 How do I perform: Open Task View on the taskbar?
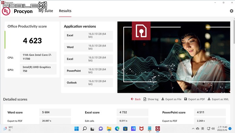[x=92, y=129]
